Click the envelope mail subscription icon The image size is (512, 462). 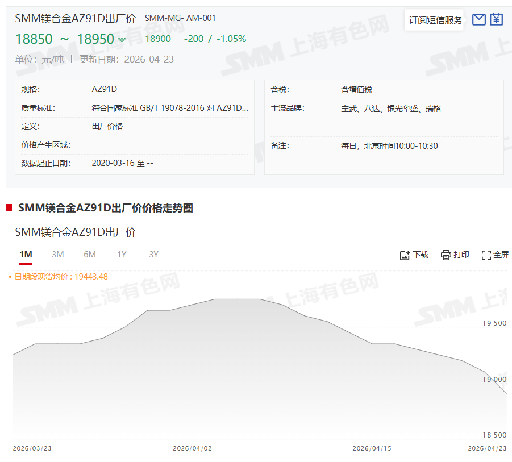[x=479, y=20]
